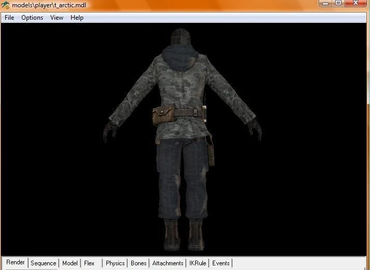Close the t_arctic.mdl viewer window
The width and height of the screenshot is (370, 270).
coord(356,4)
